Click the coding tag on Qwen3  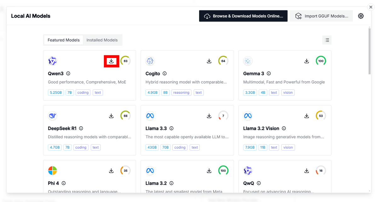(x=83, y=92)
